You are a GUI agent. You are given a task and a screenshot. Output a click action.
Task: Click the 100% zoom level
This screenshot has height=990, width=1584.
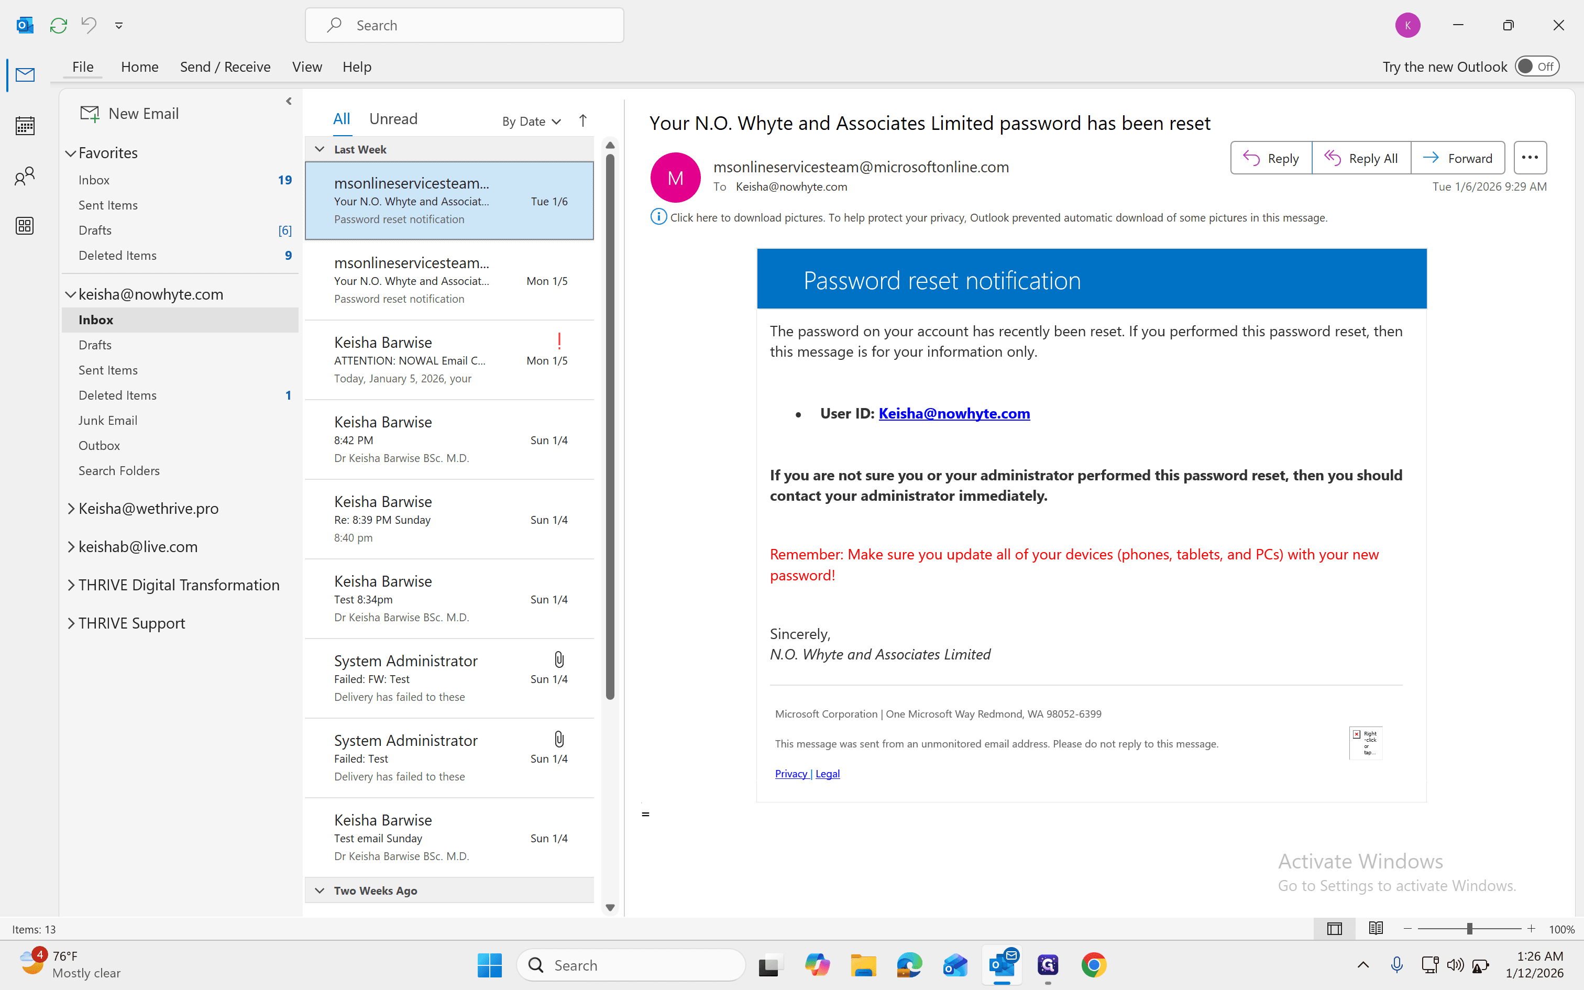[x=1562, y=929]
